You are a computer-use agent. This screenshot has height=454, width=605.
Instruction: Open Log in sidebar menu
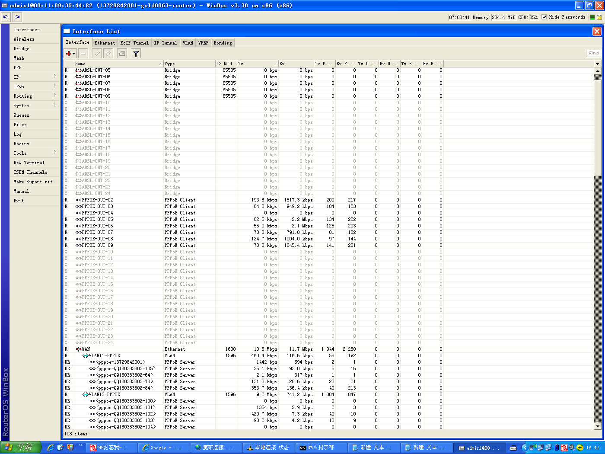(35, 134)
